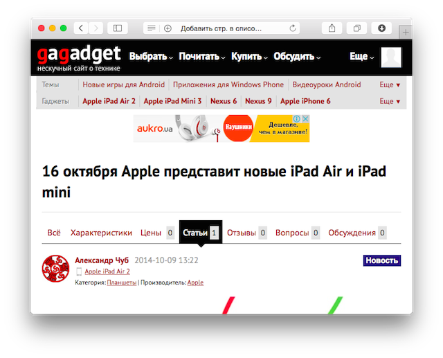The width and height of the screenshot is (443, 358).
Task: Expand the Выбрать menu
Action: pos(151,57)
